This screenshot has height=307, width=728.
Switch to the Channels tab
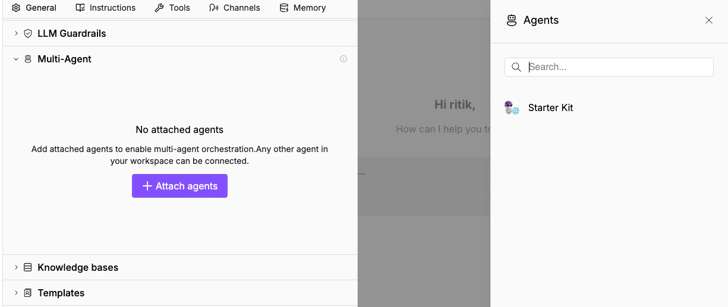pyautogui.click(x=235, y=8)
